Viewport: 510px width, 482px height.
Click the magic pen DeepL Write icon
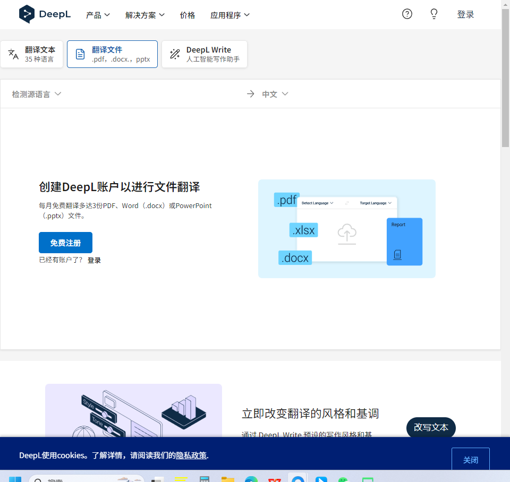(175, 54)
